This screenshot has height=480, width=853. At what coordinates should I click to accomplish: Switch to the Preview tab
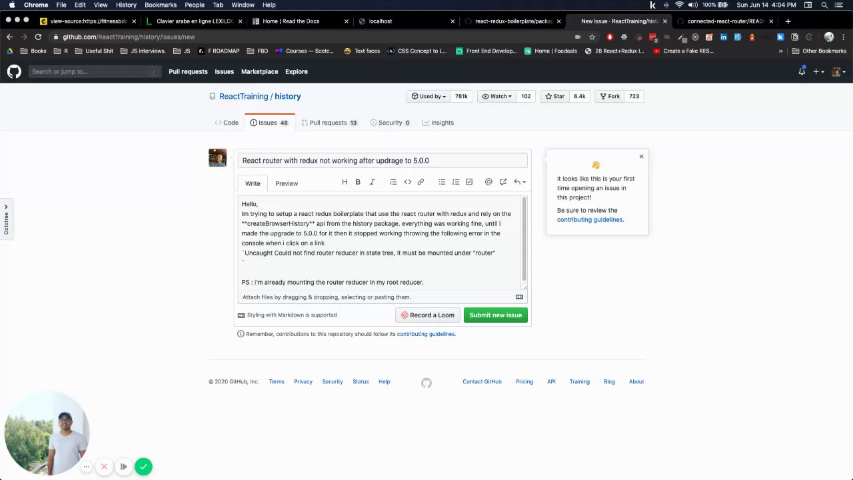tap(287, 183)
